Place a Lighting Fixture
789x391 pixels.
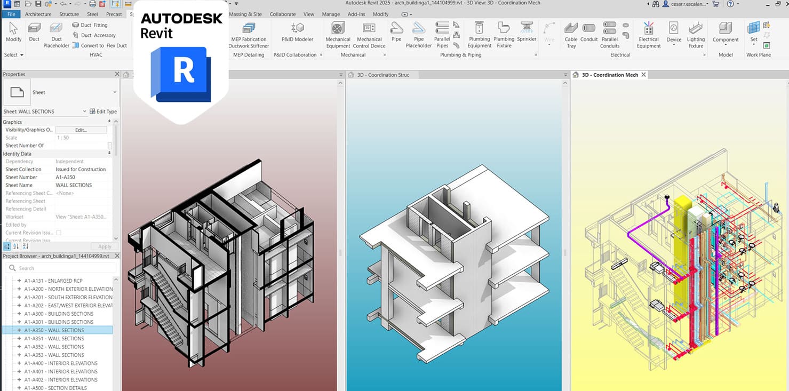(x=696, y=35)
